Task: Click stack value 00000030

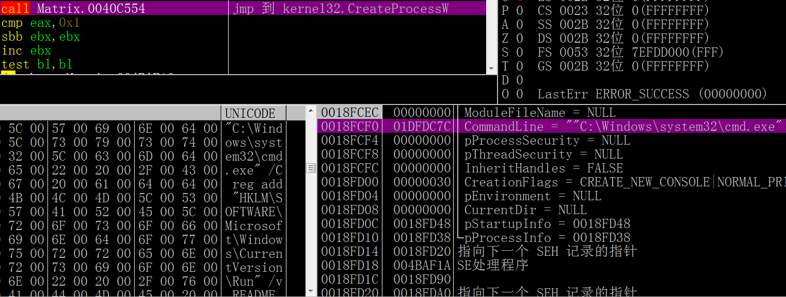Action: tap(422, 182)
